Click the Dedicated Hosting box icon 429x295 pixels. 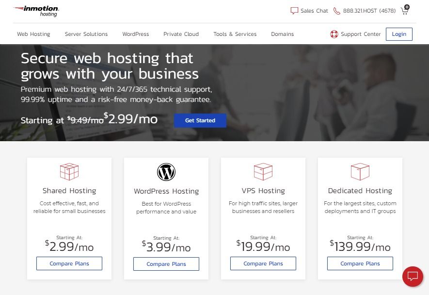point(360,172)
